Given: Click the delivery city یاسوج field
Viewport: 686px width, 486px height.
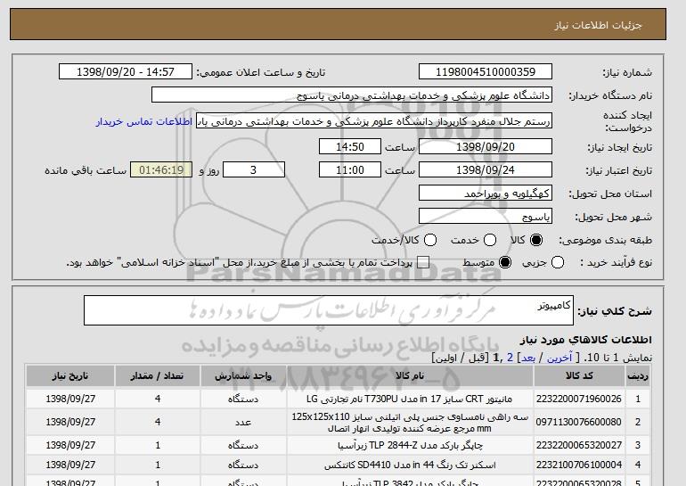Looking at the screenshot, I should pos(486,217).
